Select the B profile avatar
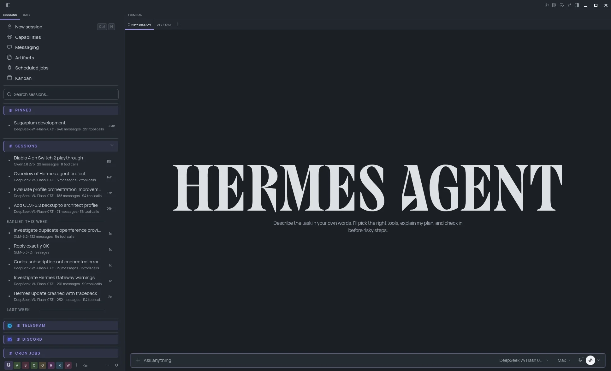The height and width of the screenshot is (371, 611). click(26, 365)
